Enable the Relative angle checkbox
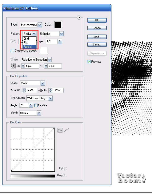Viewport: 152px width, 194px height. pos(36,105)
